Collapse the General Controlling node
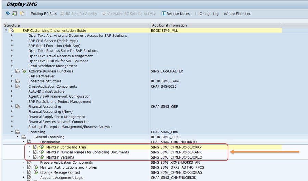Screen dimensions: 308x181 point(18,137)
